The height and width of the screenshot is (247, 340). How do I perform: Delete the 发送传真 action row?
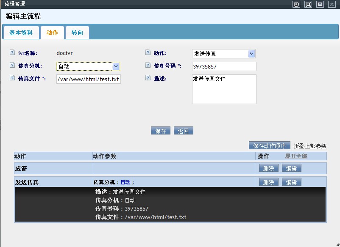(x=269, y=182)
